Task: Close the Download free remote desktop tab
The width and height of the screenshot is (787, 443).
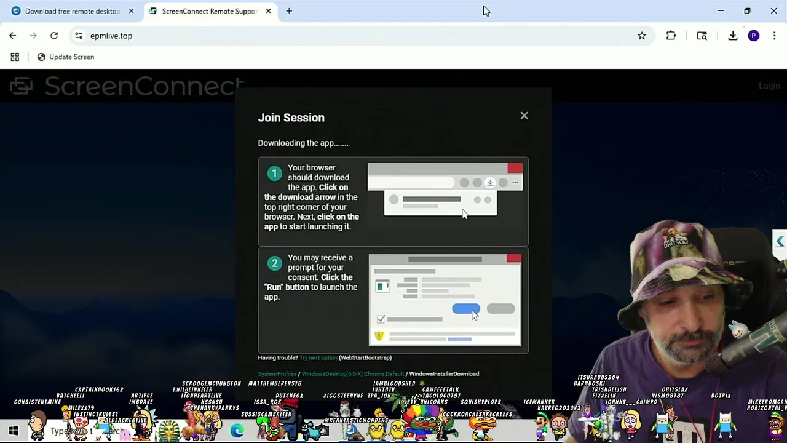Action: tap(131, 11)
